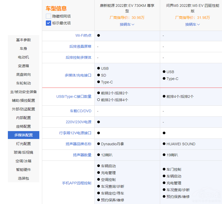
Task: Open 智能硬件 in the sidebar
Action: click(x=24, y=170)
